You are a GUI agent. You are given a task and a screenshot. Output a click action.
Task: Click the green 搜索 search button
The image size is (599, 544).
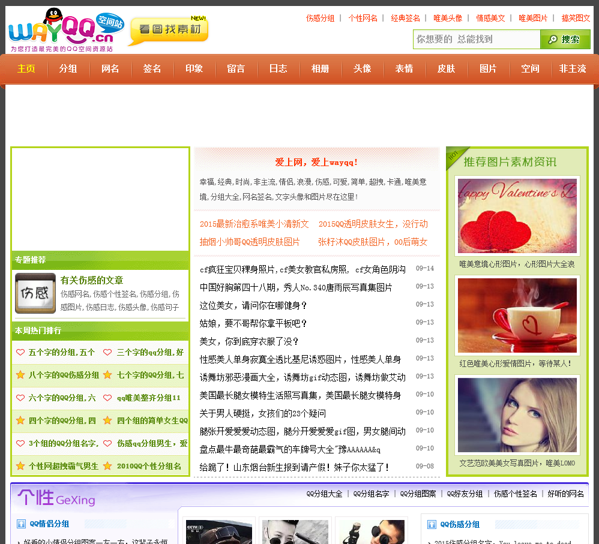coord(565,40)
